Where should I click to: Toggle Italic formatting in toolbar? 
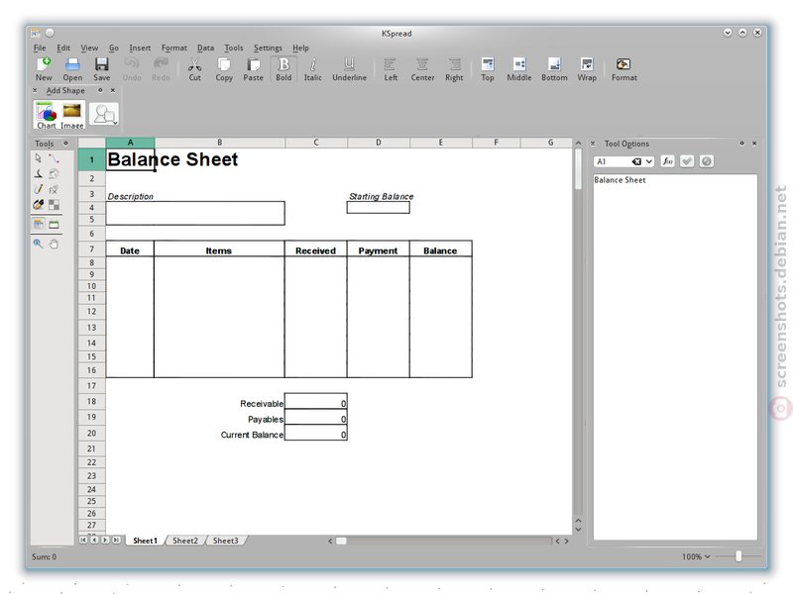[312, 69]
